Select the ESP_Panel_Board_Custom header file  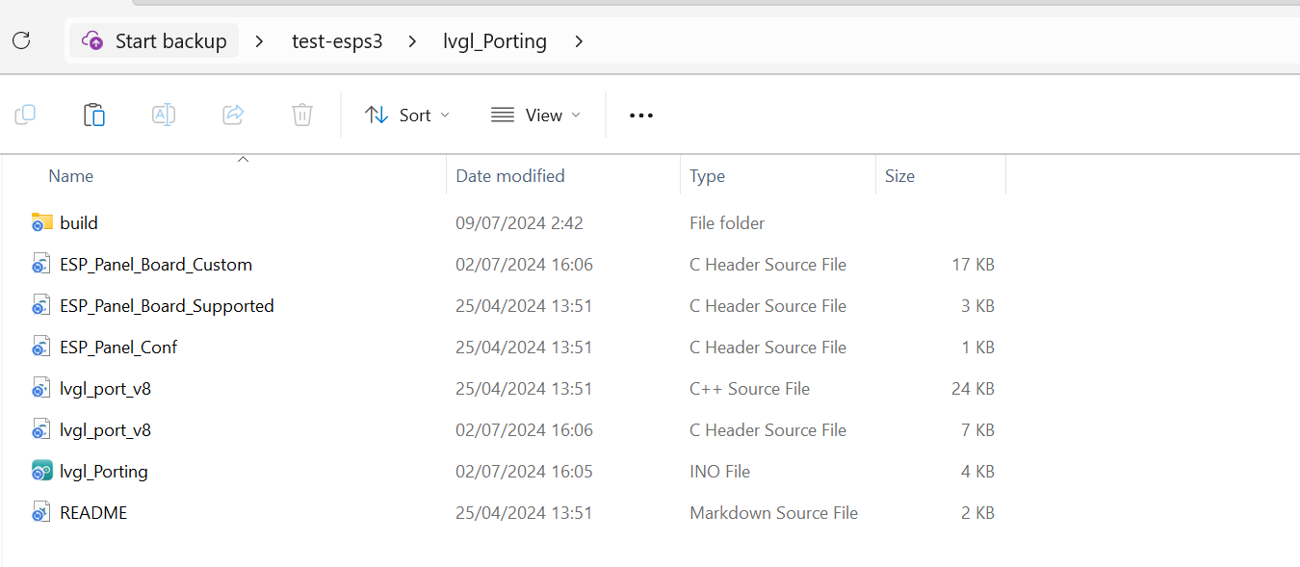pyautogui.click(x=156, y=264)
